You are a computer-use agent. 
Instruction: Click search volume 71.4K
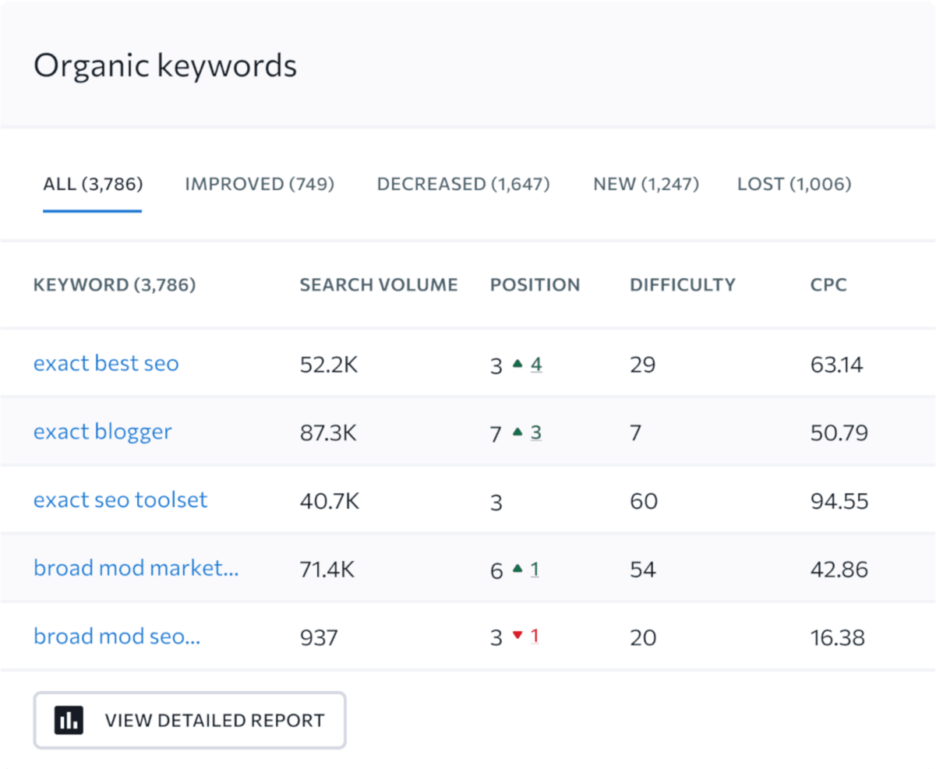327,570
